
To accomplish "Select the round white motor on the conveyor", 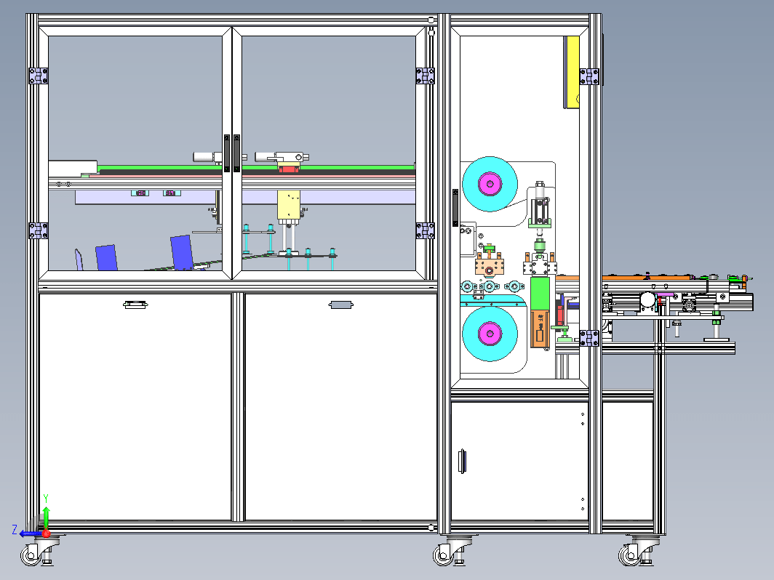I will tap(647, 299).
